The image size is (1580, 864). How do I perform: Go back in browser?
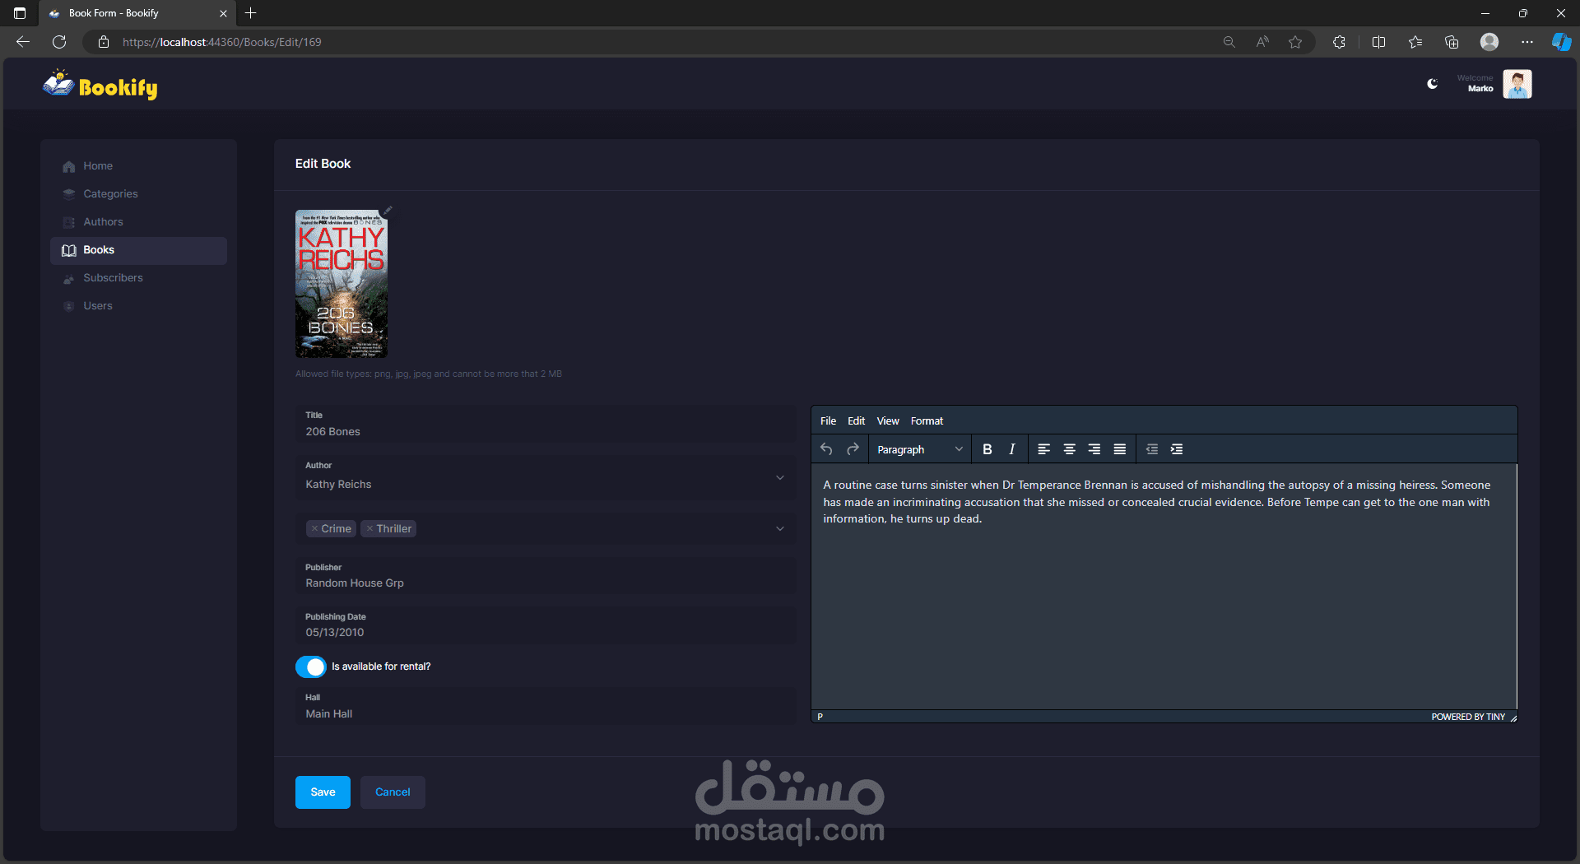[x=23, y=42]
